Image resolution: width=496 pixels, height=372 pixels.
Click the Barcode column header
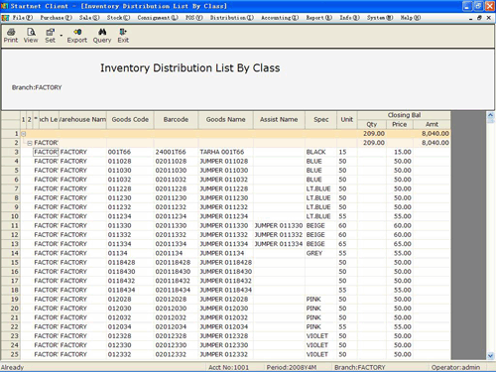pos(176,120)
